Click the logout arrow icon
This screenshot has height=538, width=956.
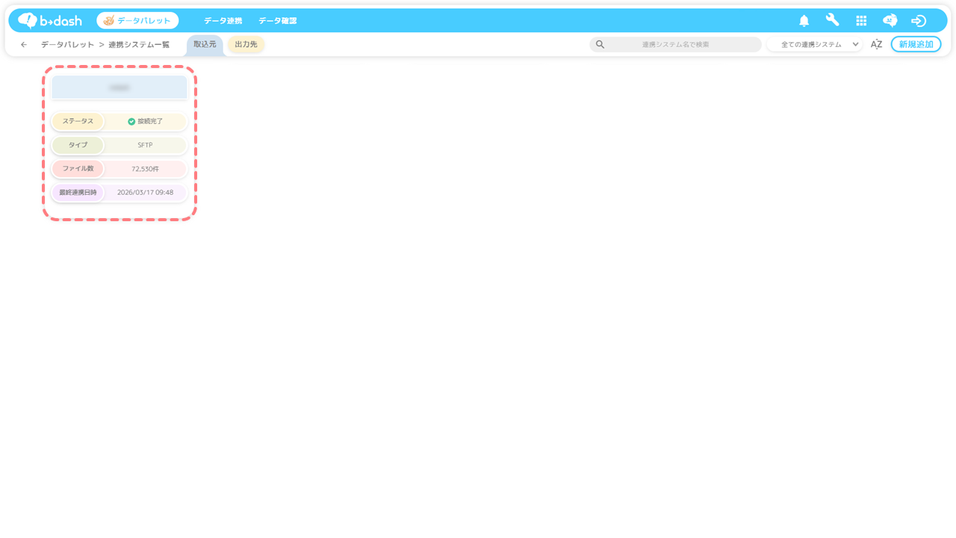tap(919, 21)
